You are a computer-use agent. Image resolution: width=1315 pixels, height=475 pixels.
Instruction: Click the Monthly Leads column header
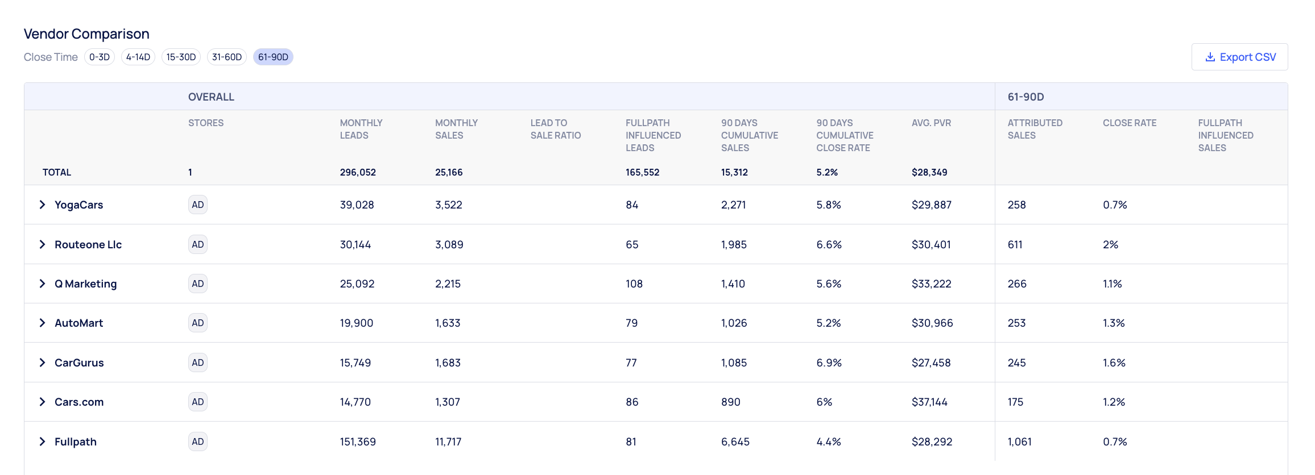click(361, 129)
